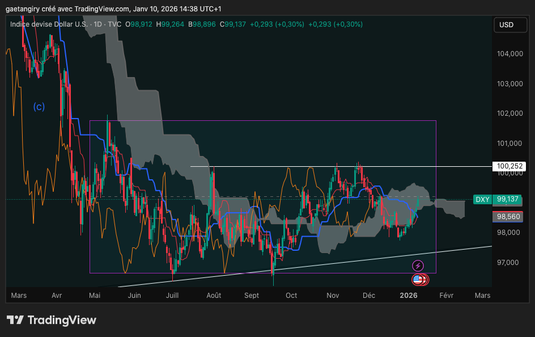Click the 1D interval in chart legend
The image size is (535, 337).
[x=97, y=24]
